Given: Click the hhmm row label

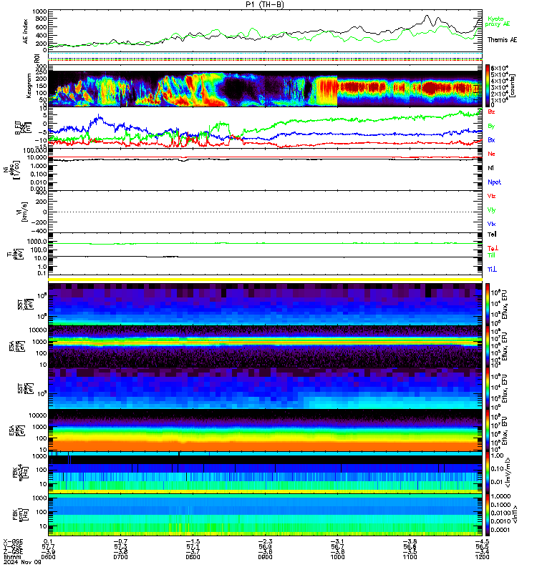Looking at the screenshot, I should pos(11,557).
